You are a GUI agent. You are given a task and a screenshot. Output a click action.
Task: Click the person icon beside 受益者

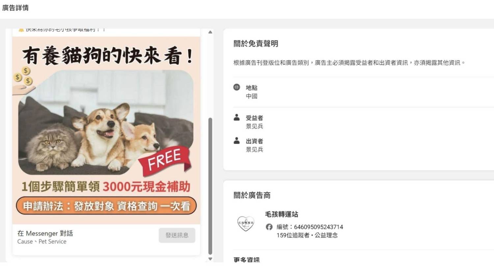coord(236,117)
